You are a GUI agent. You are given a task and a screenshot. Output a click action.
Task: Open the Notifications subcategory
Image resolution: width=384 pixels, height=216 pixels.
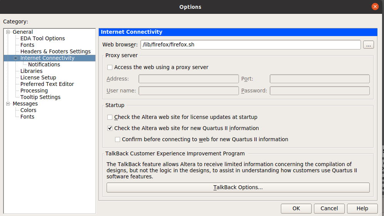point(44,64)
